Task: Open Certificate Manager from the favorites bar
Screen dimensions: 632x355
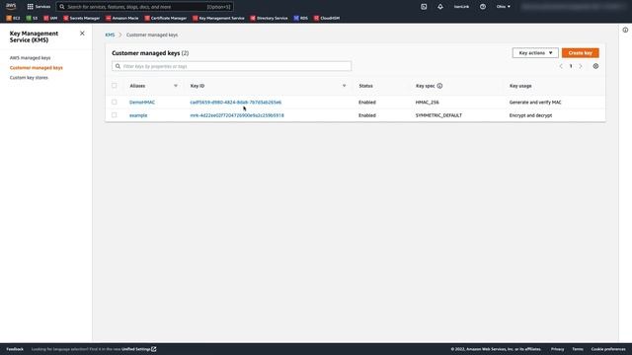Action: [x=166, y=18]
